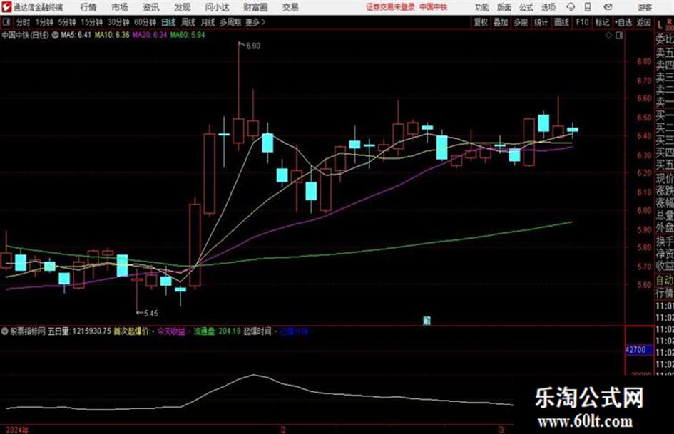Click the 标记 mark button
Screen dimensions: 674x434
click(x=602, y=22)
